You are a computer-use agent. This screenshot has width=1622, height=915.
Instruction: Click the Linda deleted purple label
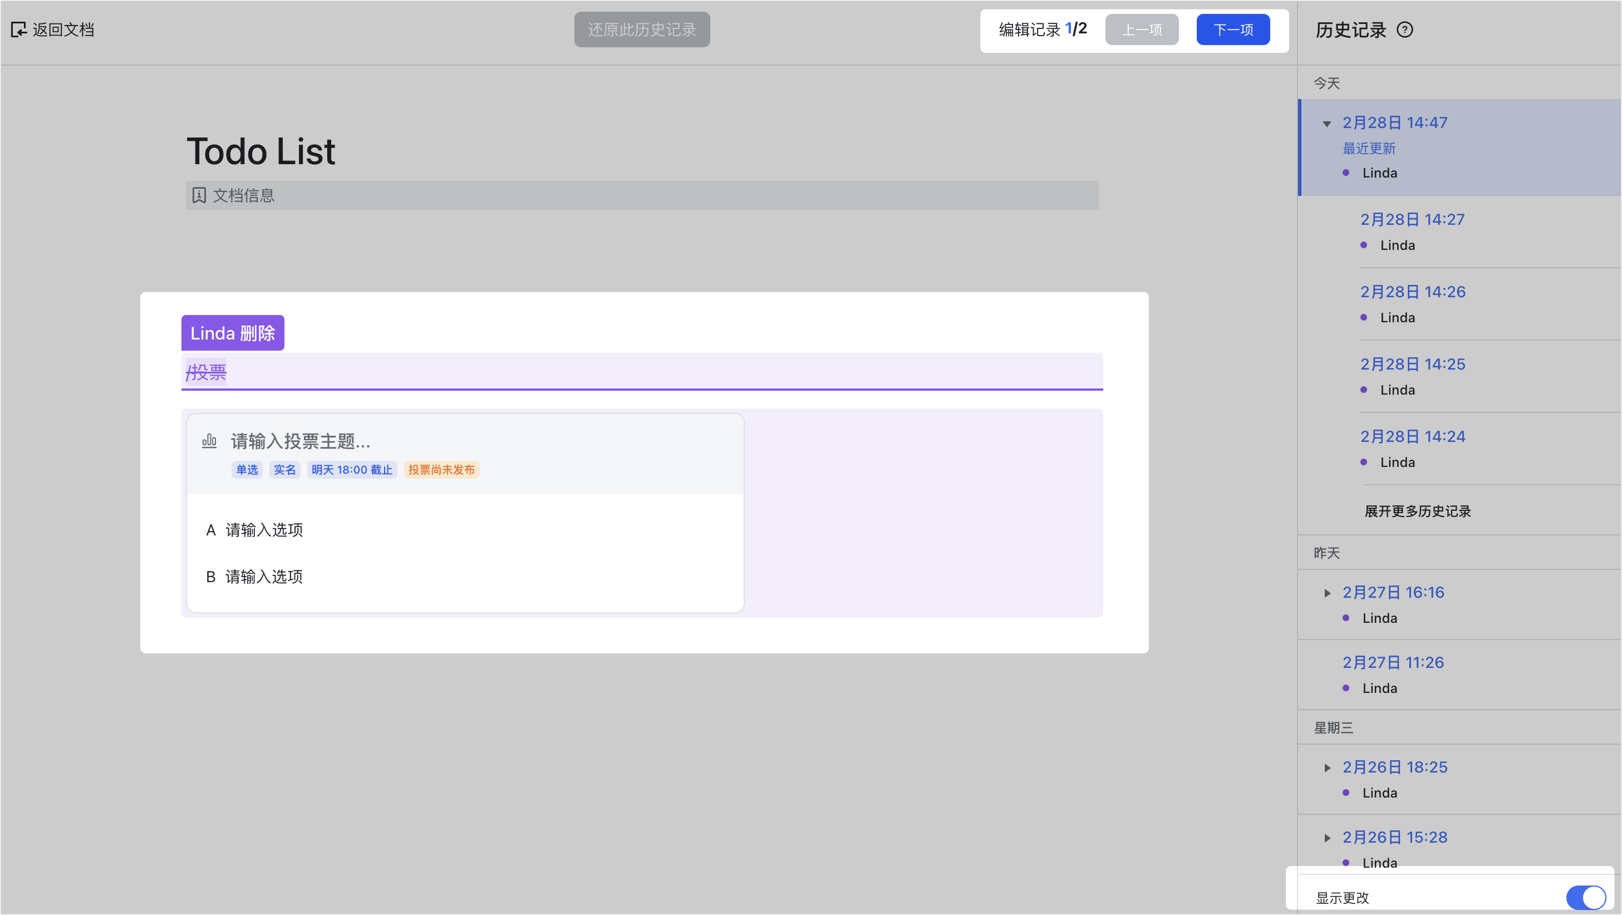point(232,333)
